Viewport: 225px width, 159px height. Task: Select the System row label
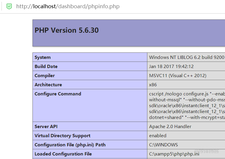click(x=43, y=57)
